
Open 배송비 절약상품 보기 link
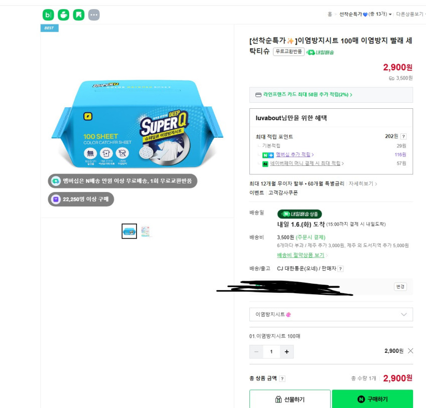301,255
